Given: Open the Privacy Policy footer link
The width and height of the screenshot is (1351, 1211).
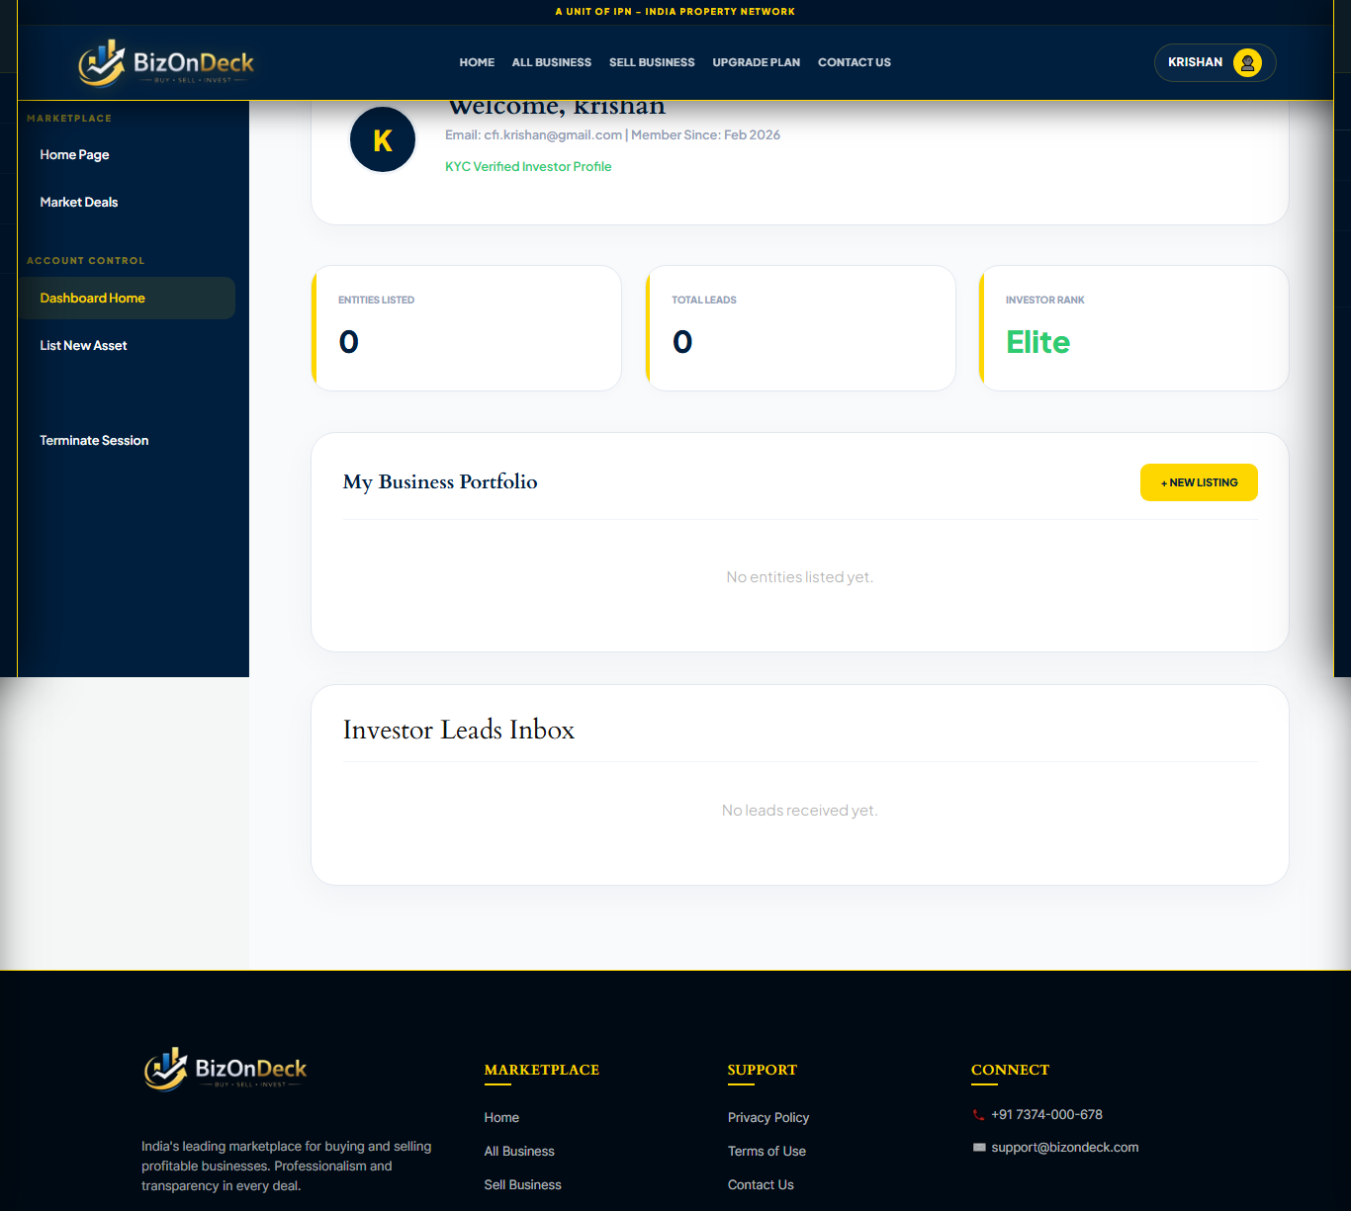Looking at the screenshot, I should point(767,1118).
